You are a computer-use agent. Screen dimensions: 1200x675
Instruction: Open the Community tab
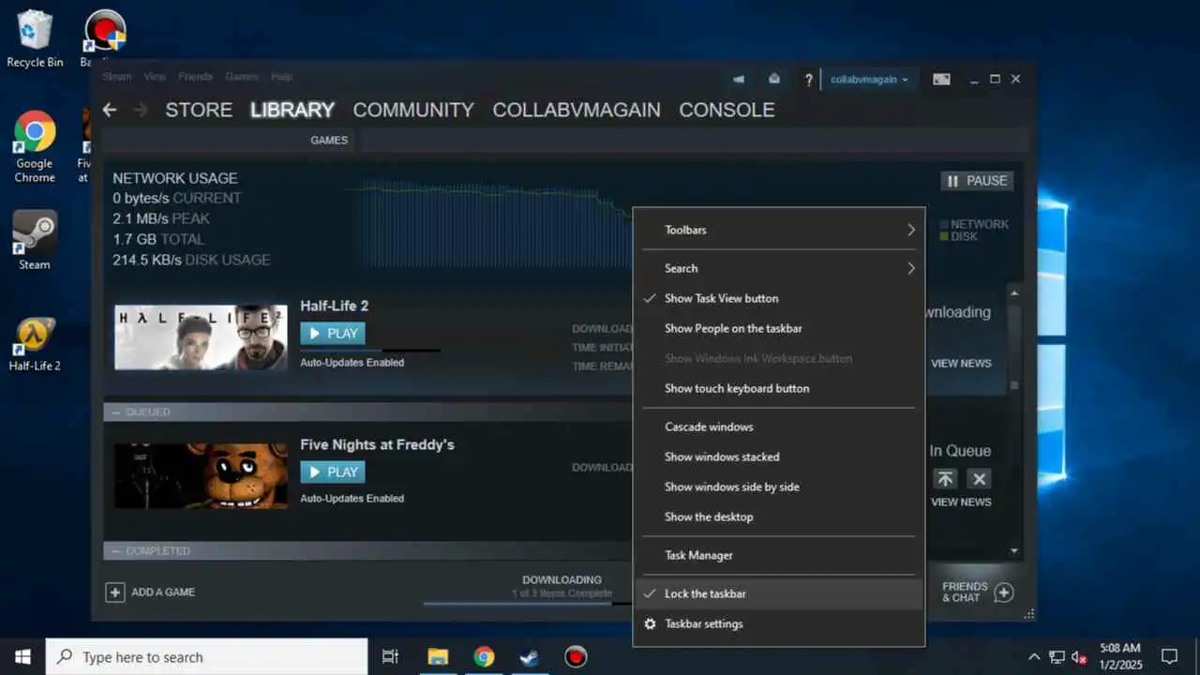click(413, 110)
